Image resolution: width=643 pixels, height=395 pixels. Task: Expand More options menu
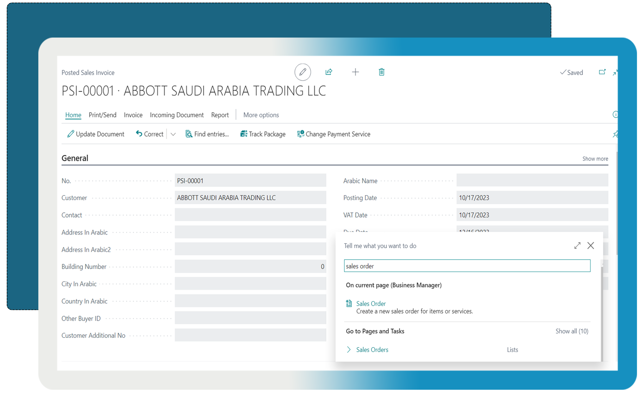[261, 115]
